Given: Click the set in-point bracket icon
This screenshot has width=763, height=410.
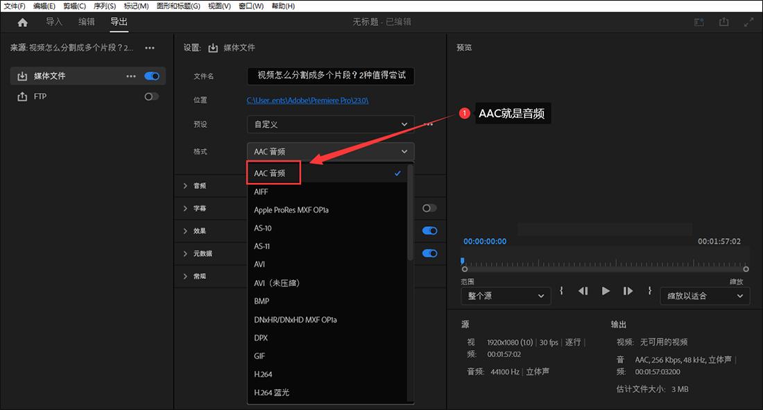Looking at the screenshot, I should pyautogui.click(x=560, y=291).
